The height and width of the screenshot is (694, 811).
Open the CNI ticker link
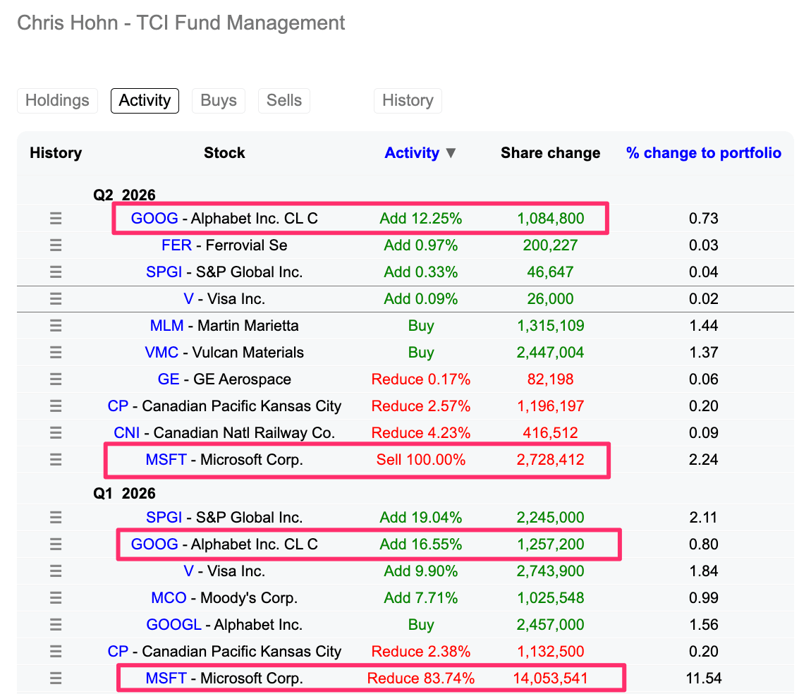tap(127, 433)
